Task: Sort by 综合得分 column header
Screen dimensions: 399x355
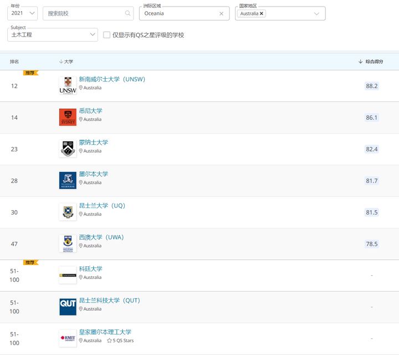Action: click(x=371, y=62)
